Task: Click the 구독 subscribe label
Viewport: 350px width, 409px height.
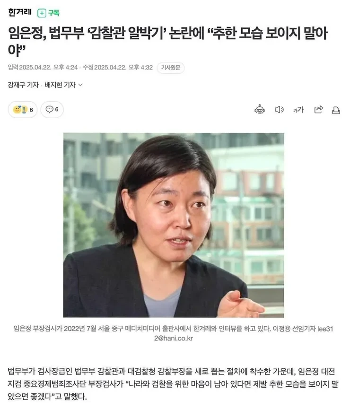Action: pyautogui.click(x=54, y=13)
